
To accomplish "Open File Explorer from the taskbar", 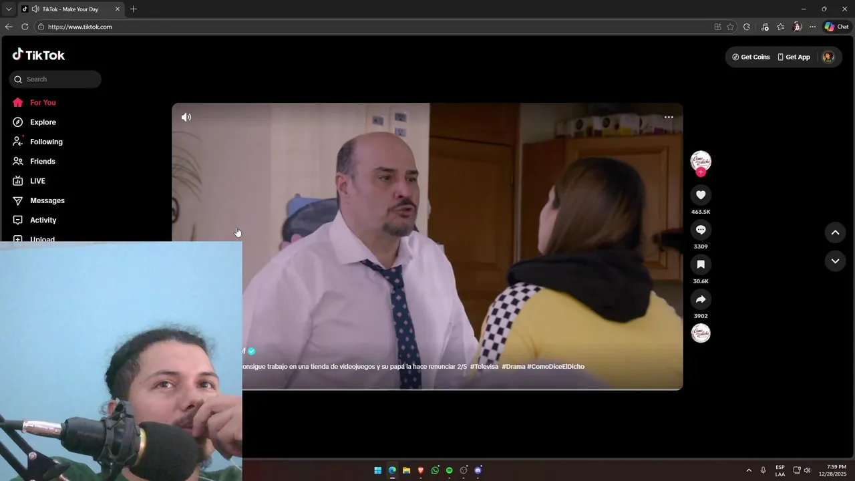I will tap(406, 470).
